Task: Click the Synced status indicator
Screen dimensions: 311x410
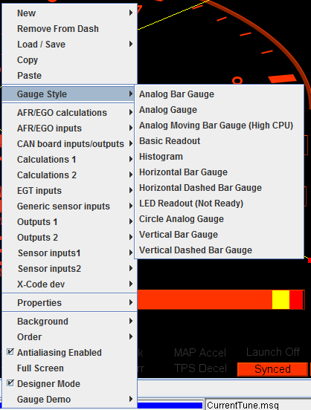Action: 272,369
